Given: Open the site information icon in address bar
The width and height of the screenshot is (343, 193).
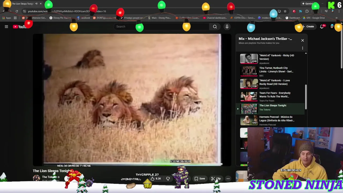Looking at the screenshot, I should point(24,11).
